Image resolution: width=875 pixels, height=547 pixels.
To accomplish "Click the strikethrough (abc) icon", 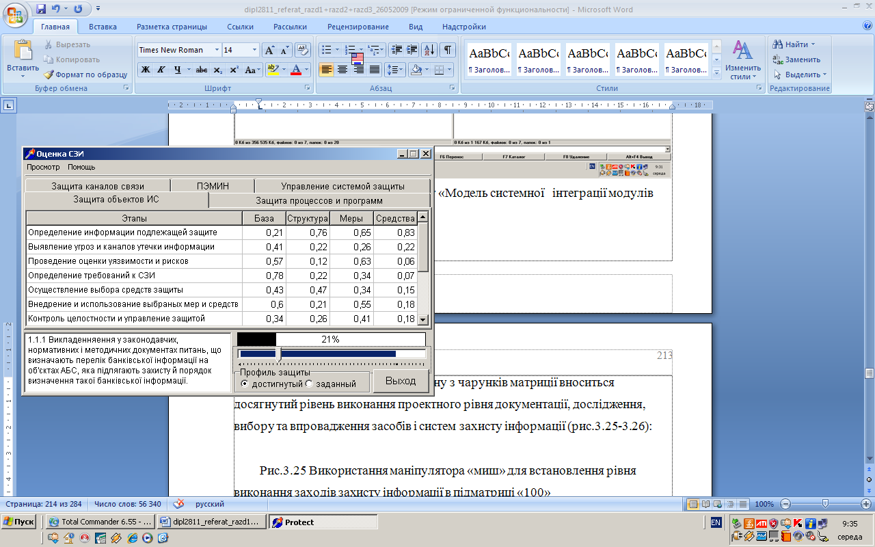I will tap(202, 70).
